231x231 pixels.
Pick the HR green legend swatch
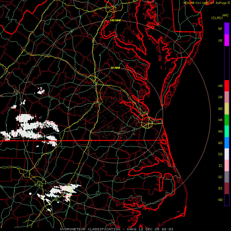click(x=227, y=120)
